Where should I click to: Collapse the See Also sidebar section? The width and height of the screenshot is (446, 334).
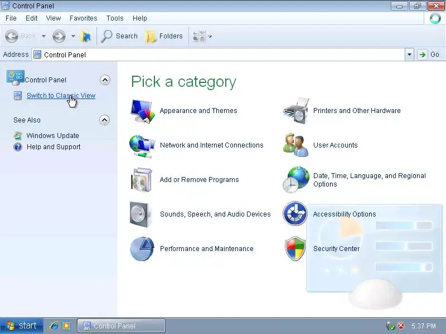click(104, 120)
